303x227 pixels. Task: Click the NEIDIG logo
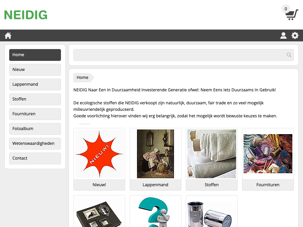point(26,15)
